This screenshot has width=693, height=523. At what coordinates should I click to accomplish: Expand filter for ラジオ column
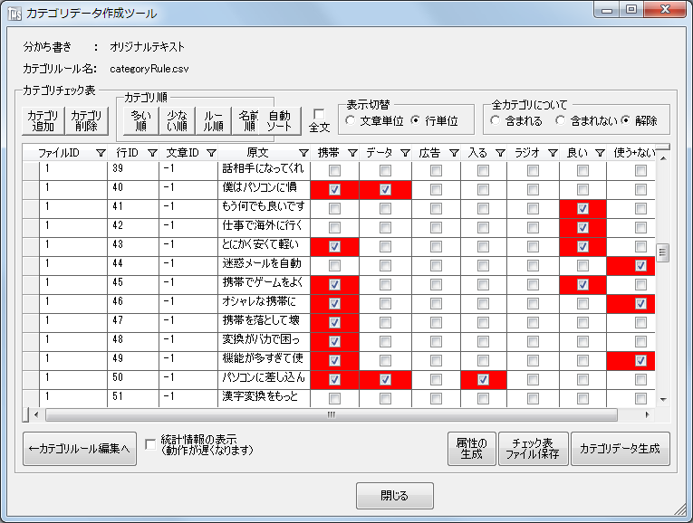[551, 153]
